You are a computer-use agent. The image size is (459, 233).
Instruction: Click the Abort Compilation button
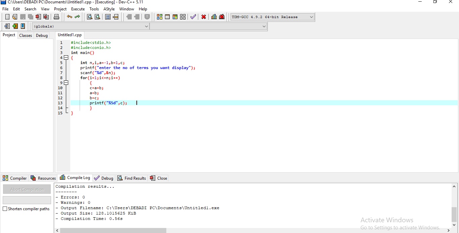point(27,189)
